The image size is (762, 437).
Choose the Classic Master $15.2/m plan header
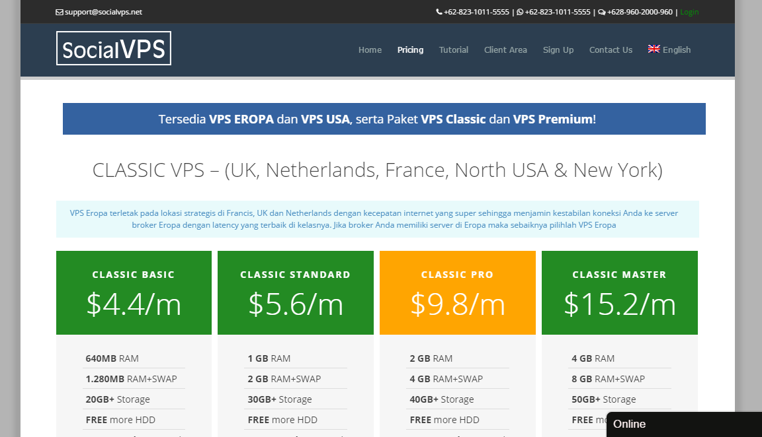pos(619,292)
